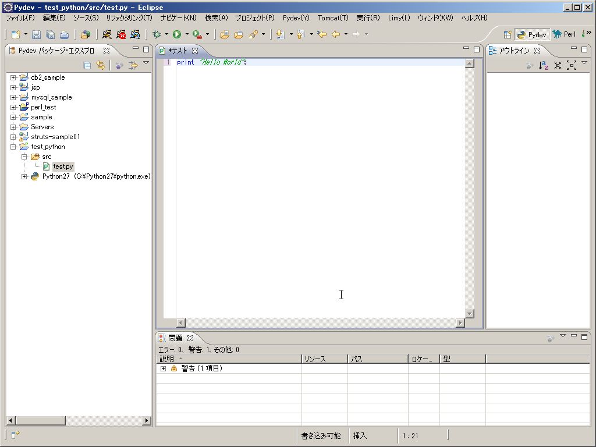
Task: Click the collapse all icon in Outline
Action: click(x=558, y=65)
